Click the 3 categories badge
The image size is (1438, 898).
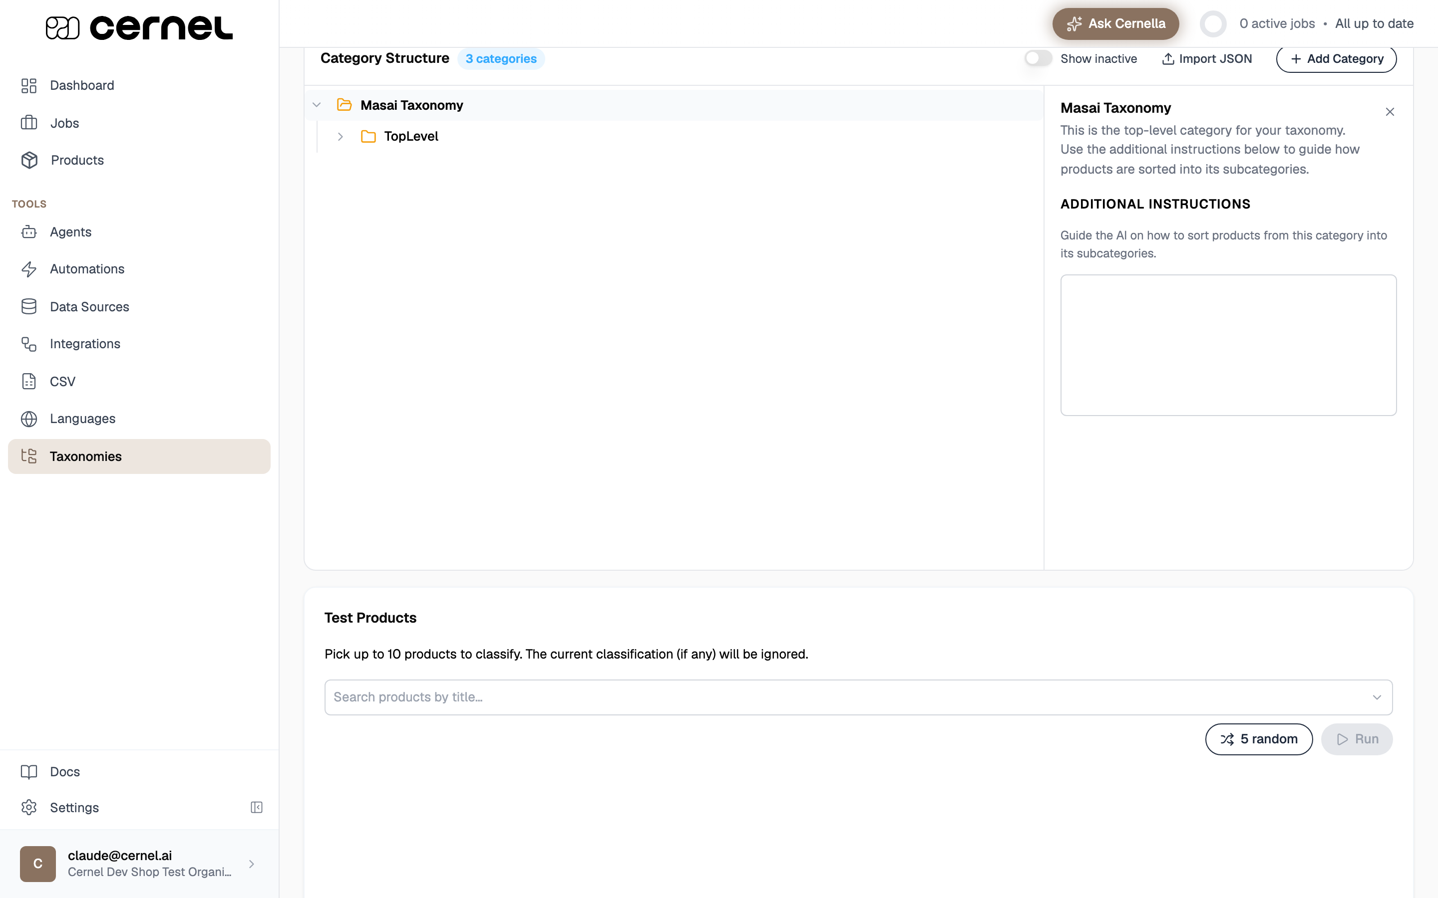pos(501,59)
